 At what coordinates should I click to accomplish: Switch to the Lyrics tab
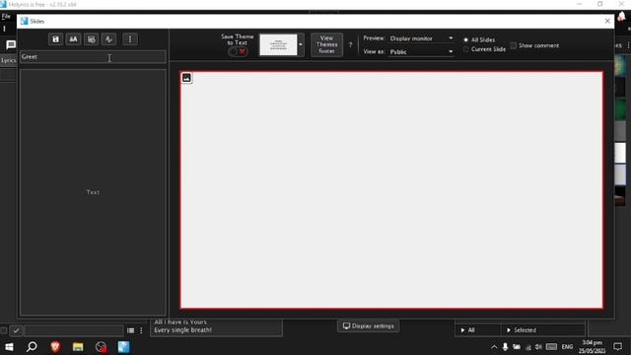coord(9,60)
